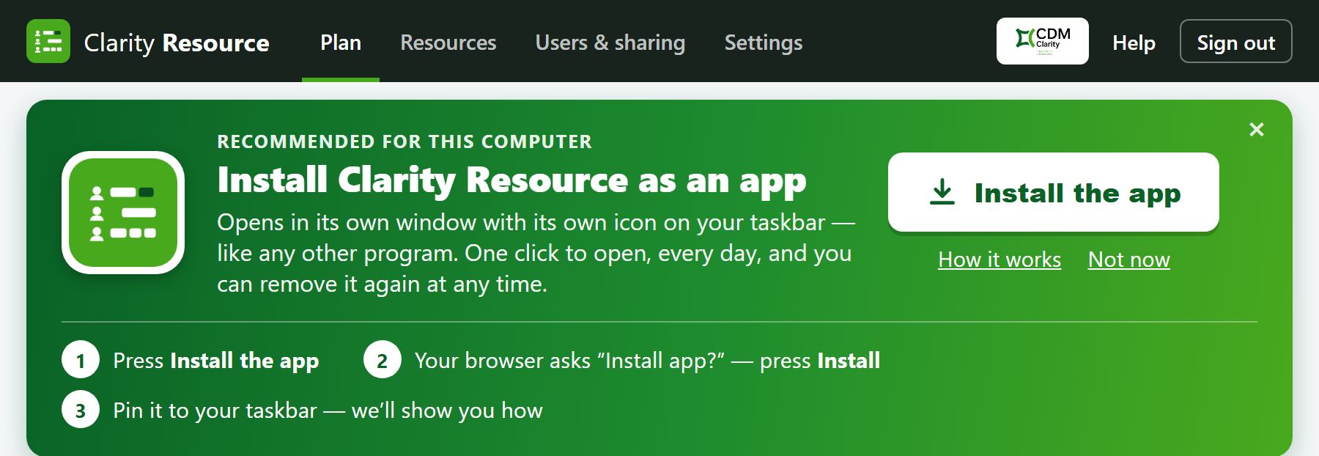Image resolution: width=1319 pixels, height=456 pixels.
Task: Click the Clarity Resource logo icon in header
Action: 48,41
